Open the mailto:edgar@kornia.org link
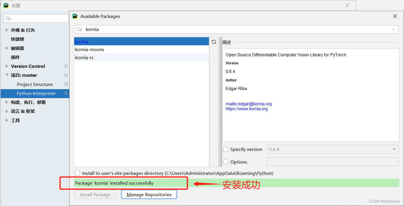 coord(249,104)
